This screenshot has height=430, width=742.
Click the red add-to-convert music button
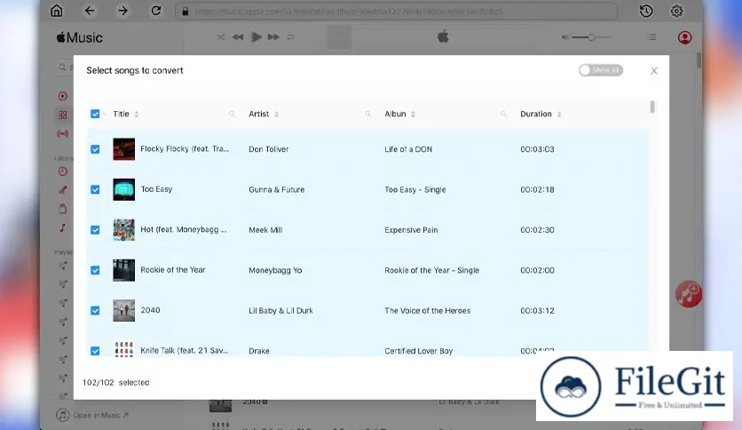(689, 294)
